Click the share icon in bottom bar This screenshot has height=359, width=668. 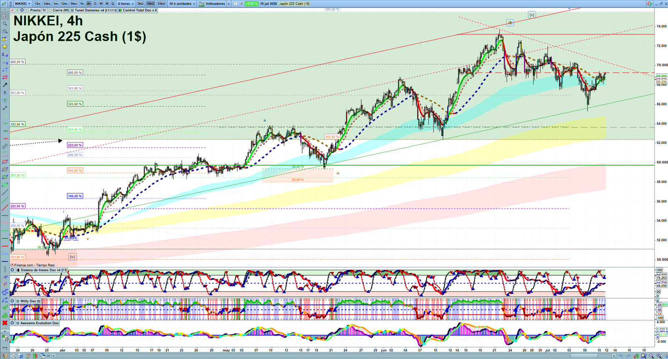(x=13, y=356)
